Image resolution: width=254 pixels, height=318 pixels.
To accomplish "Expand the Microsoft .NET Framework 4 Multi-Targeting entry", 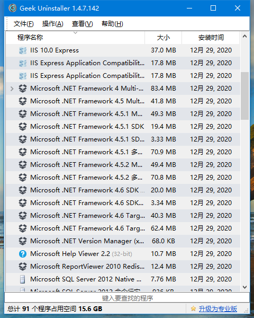I will [12, 89].
